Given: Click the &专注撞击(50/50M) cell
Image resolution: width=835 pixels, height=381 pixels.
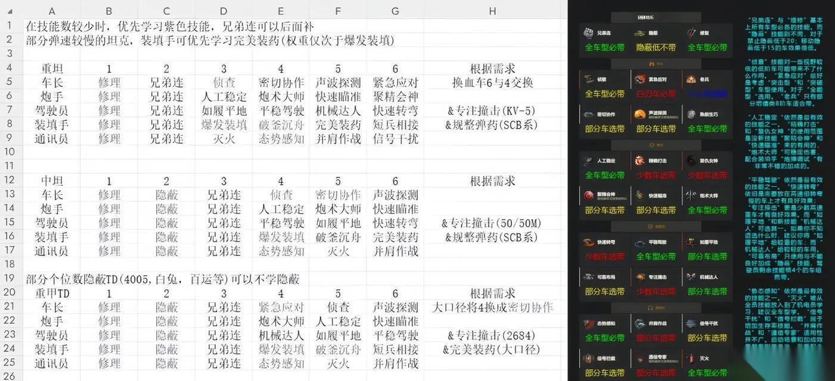Looking at the screenshot, I should (x=492, y=223).
